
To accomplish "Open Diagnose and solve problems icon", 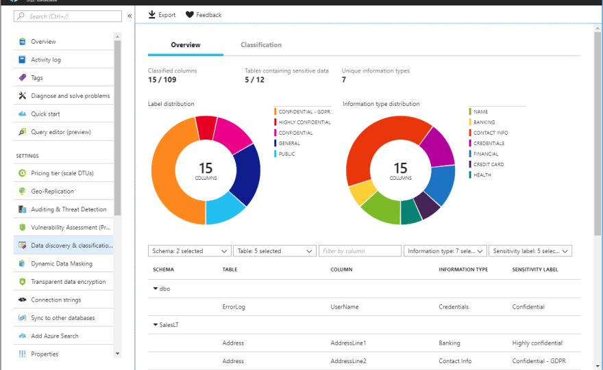I will click(x=23, y=96).
